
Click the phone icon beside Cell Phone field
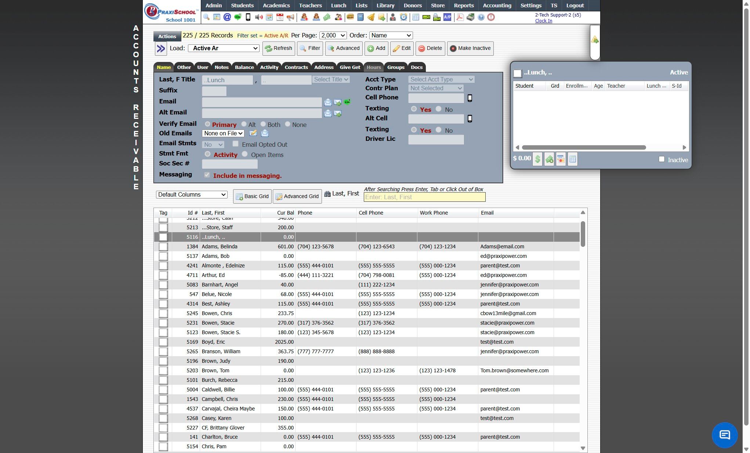pos(470,98)
